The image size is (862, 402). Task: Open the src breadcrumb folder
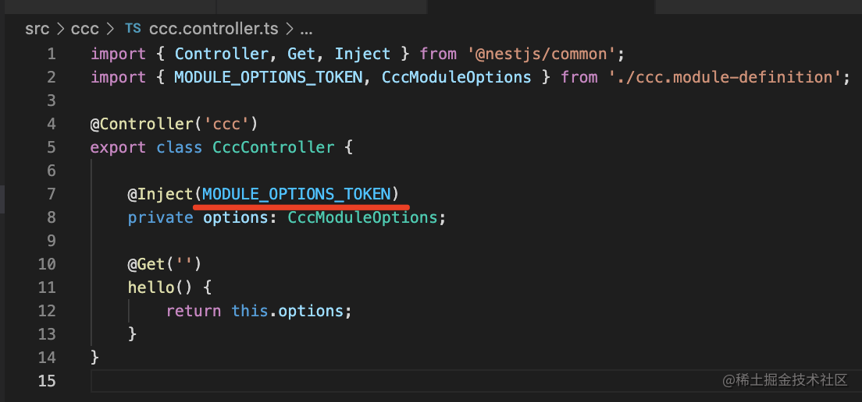click(x=37, y=30)
